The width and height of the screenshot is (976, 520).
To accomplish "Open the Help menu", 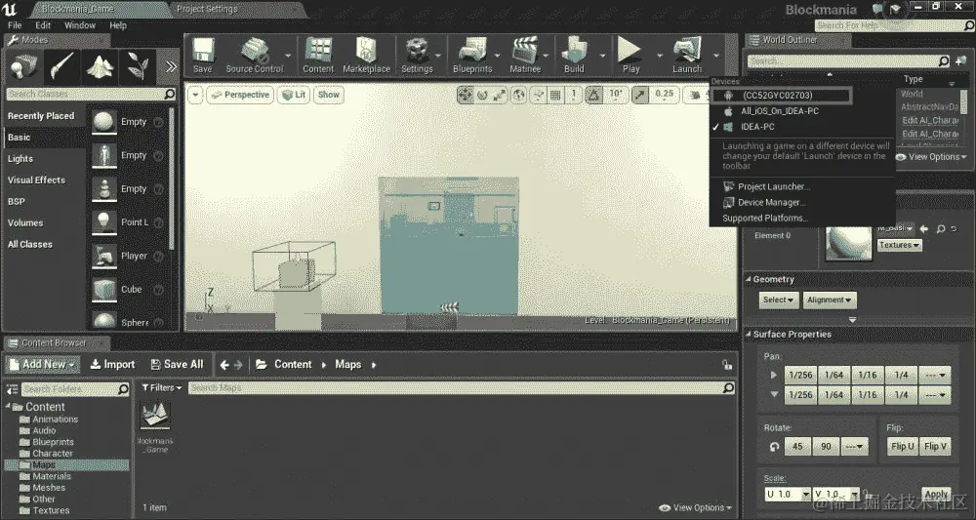I will 118,25.
